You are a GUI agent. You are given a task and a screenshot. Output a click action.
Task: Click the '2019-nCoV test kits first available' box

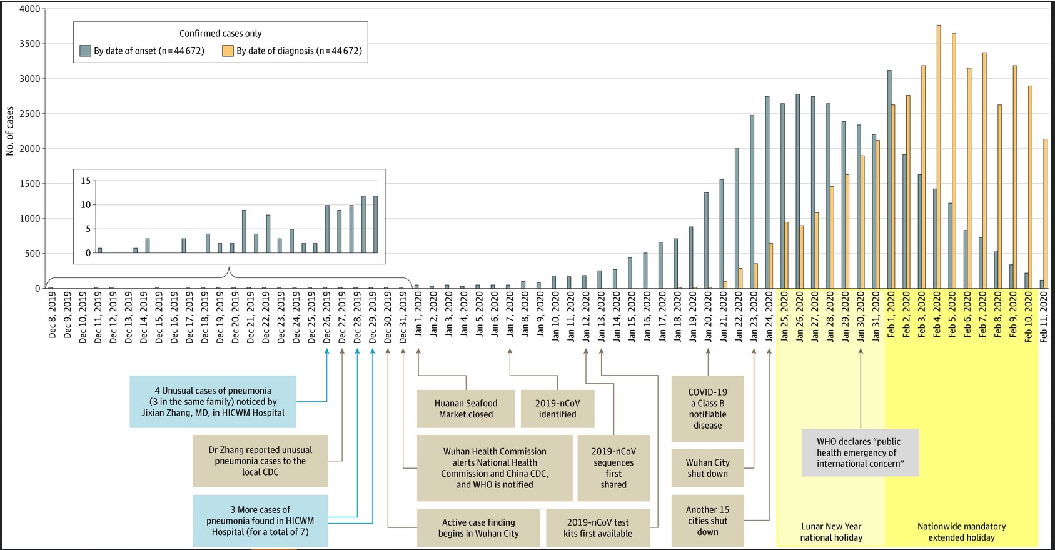(598, 527)
